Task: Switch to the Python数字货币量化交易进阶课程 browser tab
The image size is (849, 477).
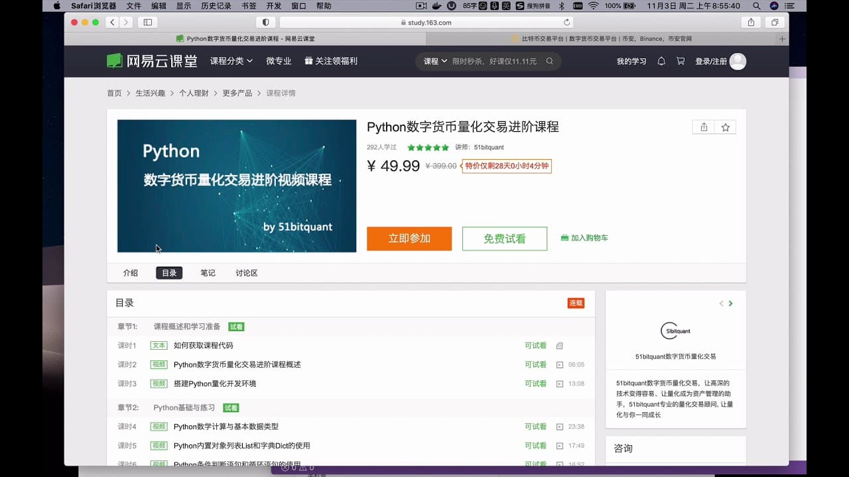Action: [245, 38]
